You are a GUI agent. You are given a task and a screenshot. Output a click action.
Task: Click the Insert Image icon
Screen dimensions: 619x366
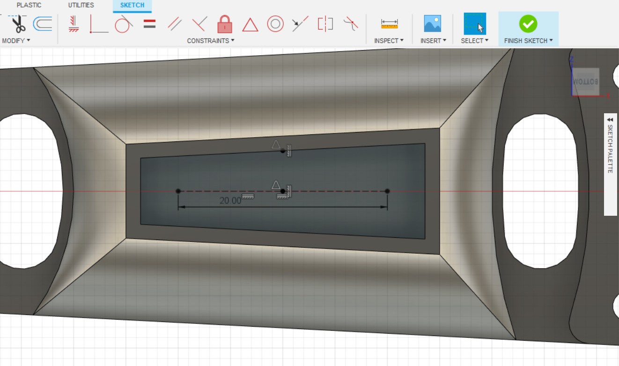[x=432, y=24]
